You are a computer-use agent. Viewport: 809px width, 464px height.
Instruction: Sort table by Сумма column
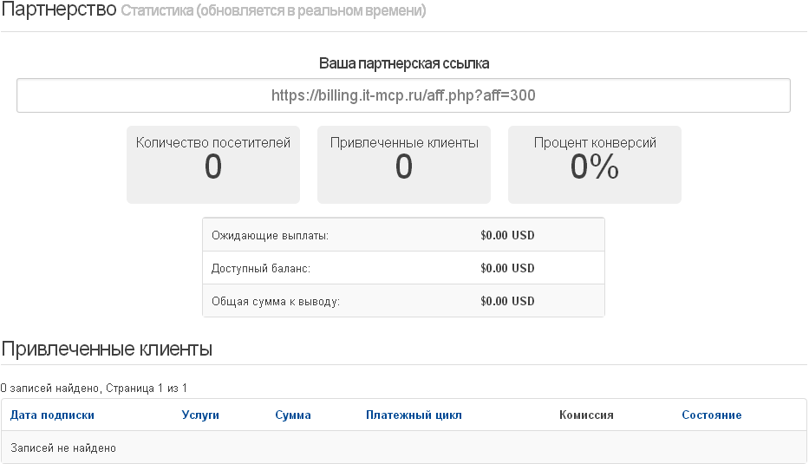click(x=293, y=415)
